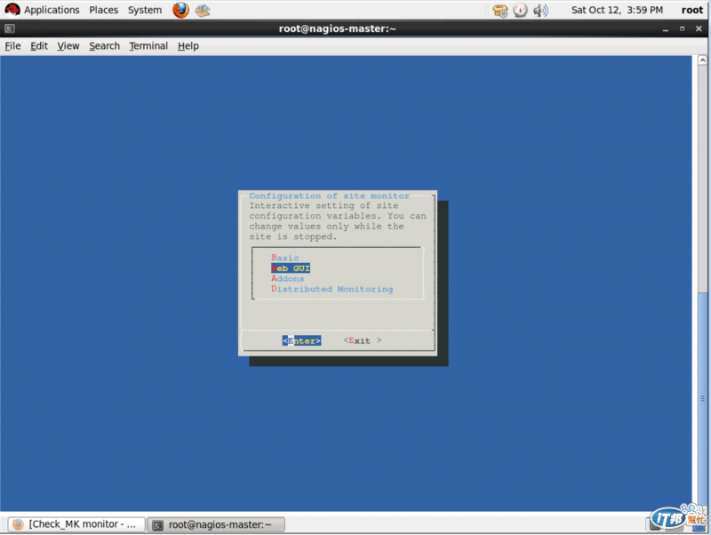Click the terminal icon in the title bar
The image size is (711, 535).
10,28
